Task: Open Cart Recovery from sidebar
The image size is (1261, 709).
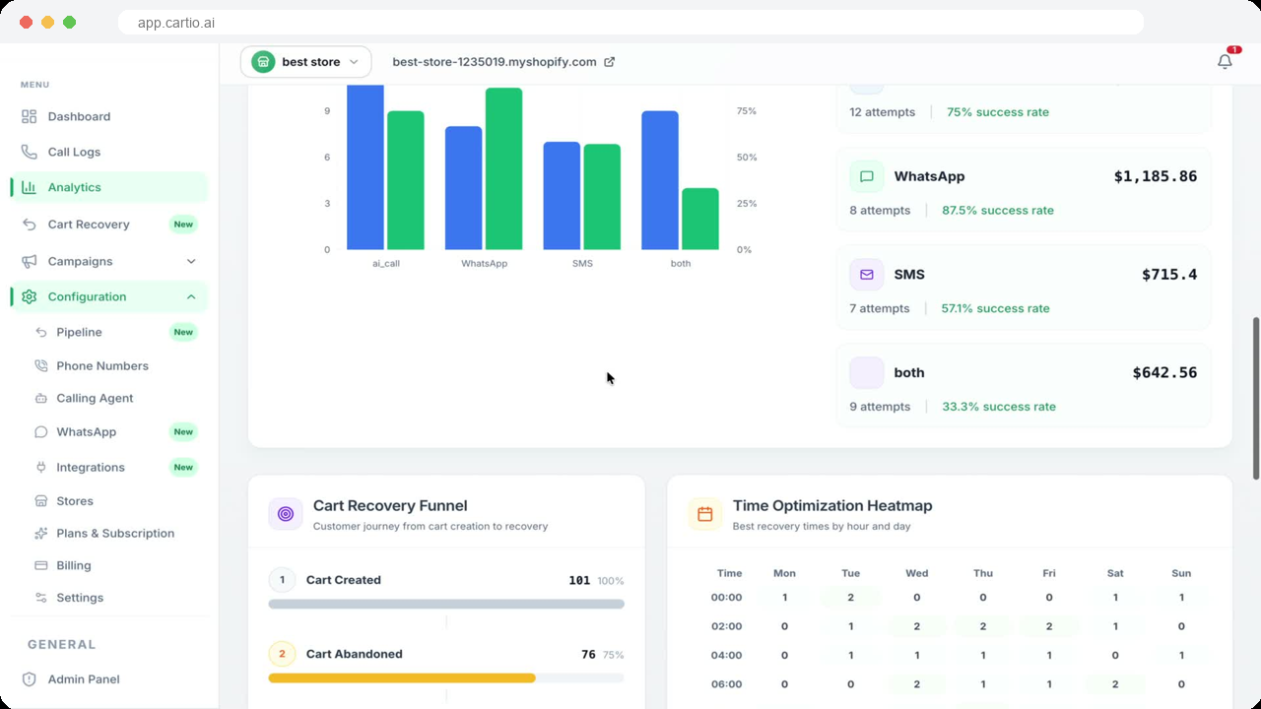Action: pyautogui.click(x=109, y=225)
